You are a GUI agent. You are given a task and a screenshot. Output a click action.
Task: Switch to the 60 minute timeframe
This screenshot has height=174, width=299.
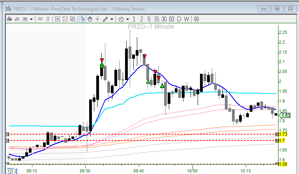click(172, 19)
